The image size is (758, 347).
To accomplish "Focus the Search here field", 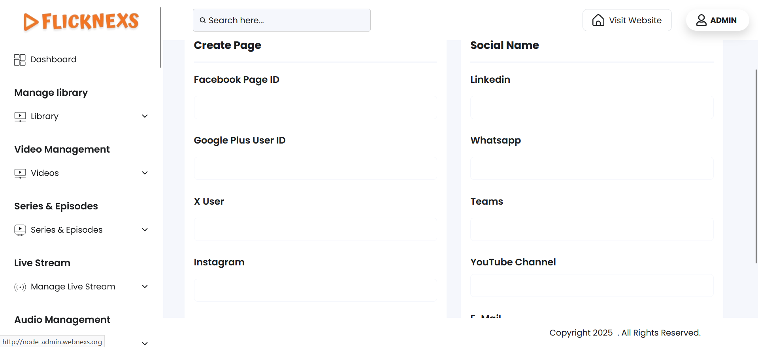I will (x=281, y=20).
